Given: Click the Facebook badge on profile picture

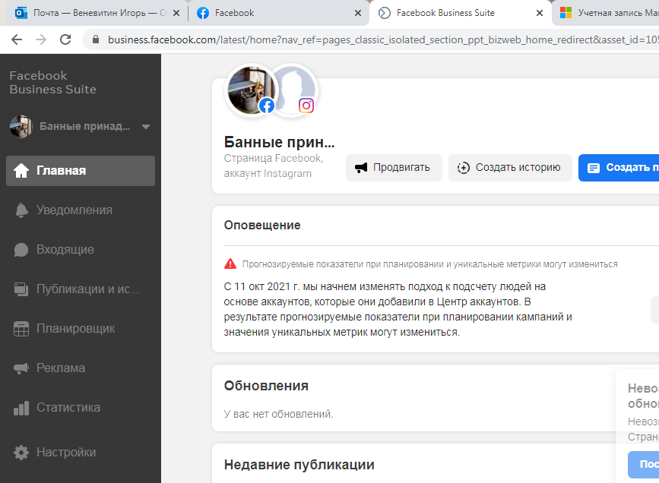Looking at the screenshot, I should (x=267, y=106).
